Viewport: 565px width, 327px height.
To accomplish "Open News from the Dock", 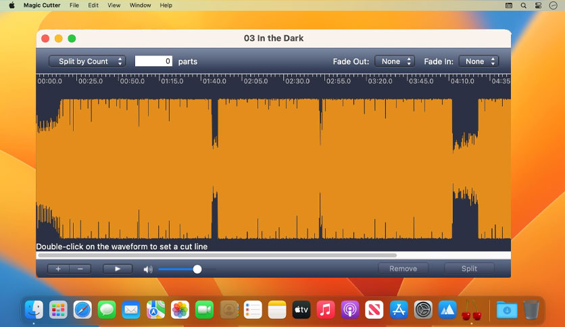I will click(374, 309).
